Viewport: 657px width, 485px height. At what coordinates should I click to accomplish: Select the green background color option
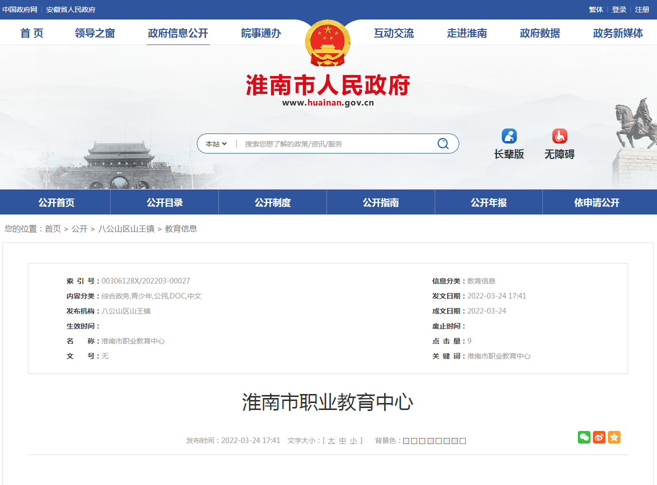coord(438,441)
